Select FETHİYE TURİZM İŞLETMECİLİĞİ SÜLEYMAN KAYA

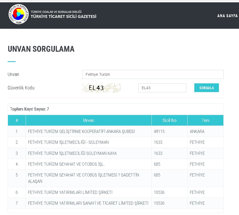[72, 153]
